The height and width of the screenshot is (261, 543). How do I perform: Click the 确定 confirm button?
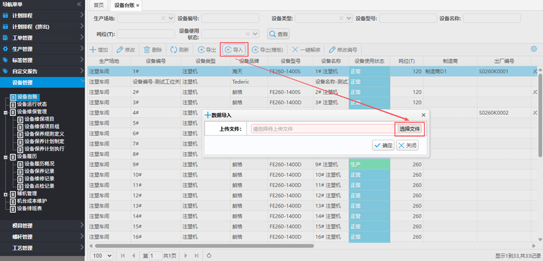[383, 145]
